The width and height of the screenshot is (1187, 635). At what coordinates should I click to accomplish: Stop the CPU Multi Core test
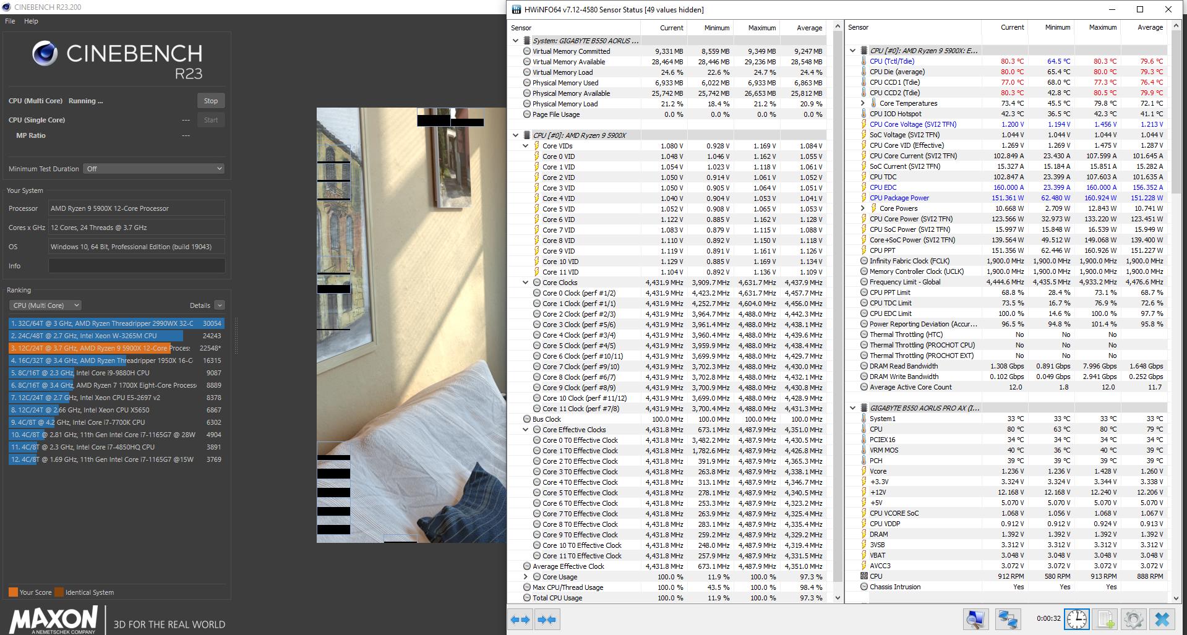211,101
